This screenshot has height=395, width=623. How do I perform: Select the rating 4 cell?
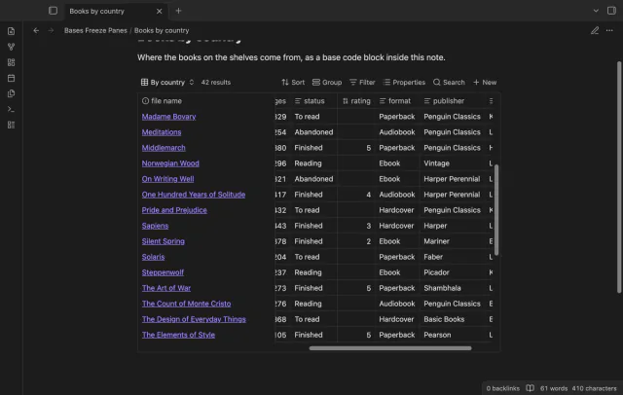tap(356, 195)
